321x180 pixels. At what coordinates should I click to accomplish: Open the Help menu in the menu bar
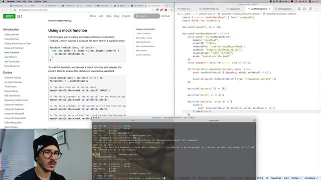point(45,1)
